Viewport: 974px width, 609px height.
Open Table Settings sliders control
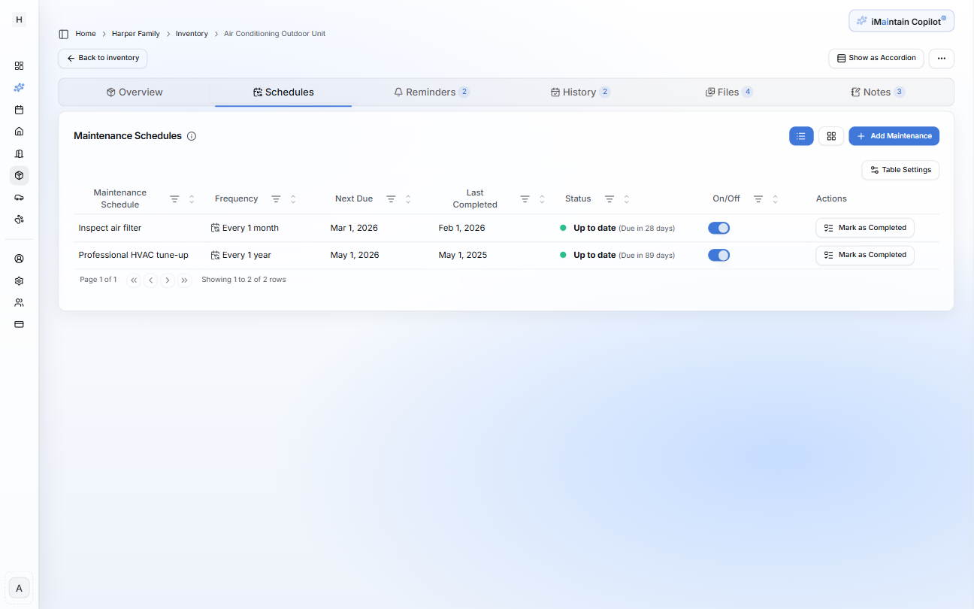pos(900,170)
